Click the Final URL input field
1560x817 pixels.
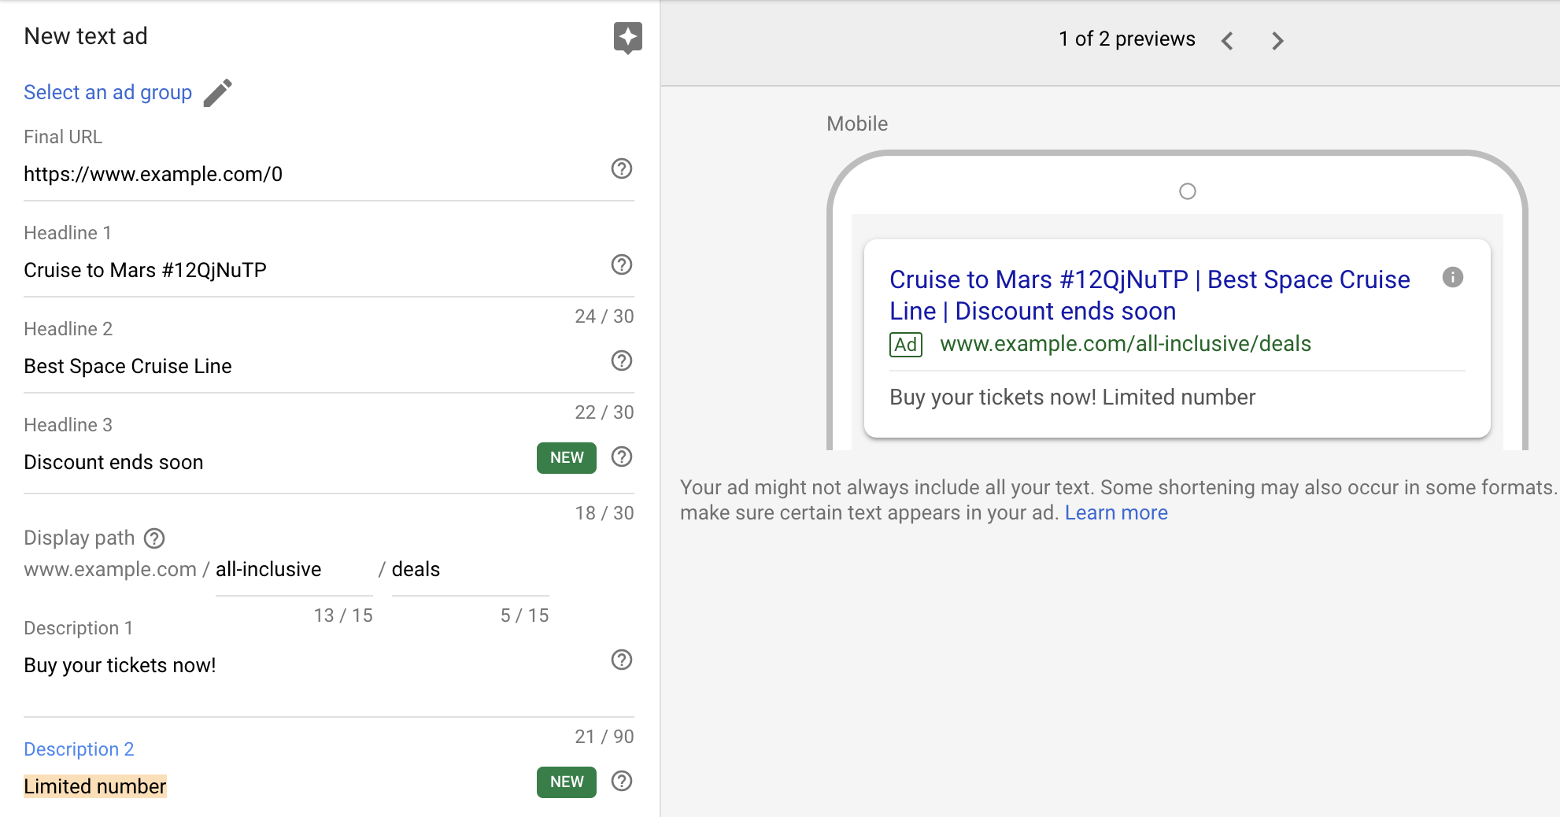click(x=307, y=175)
